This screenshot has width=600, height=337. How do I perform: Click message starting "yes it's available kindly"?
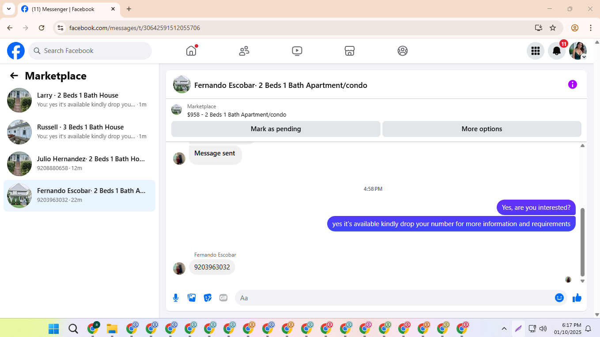[451, 224]
